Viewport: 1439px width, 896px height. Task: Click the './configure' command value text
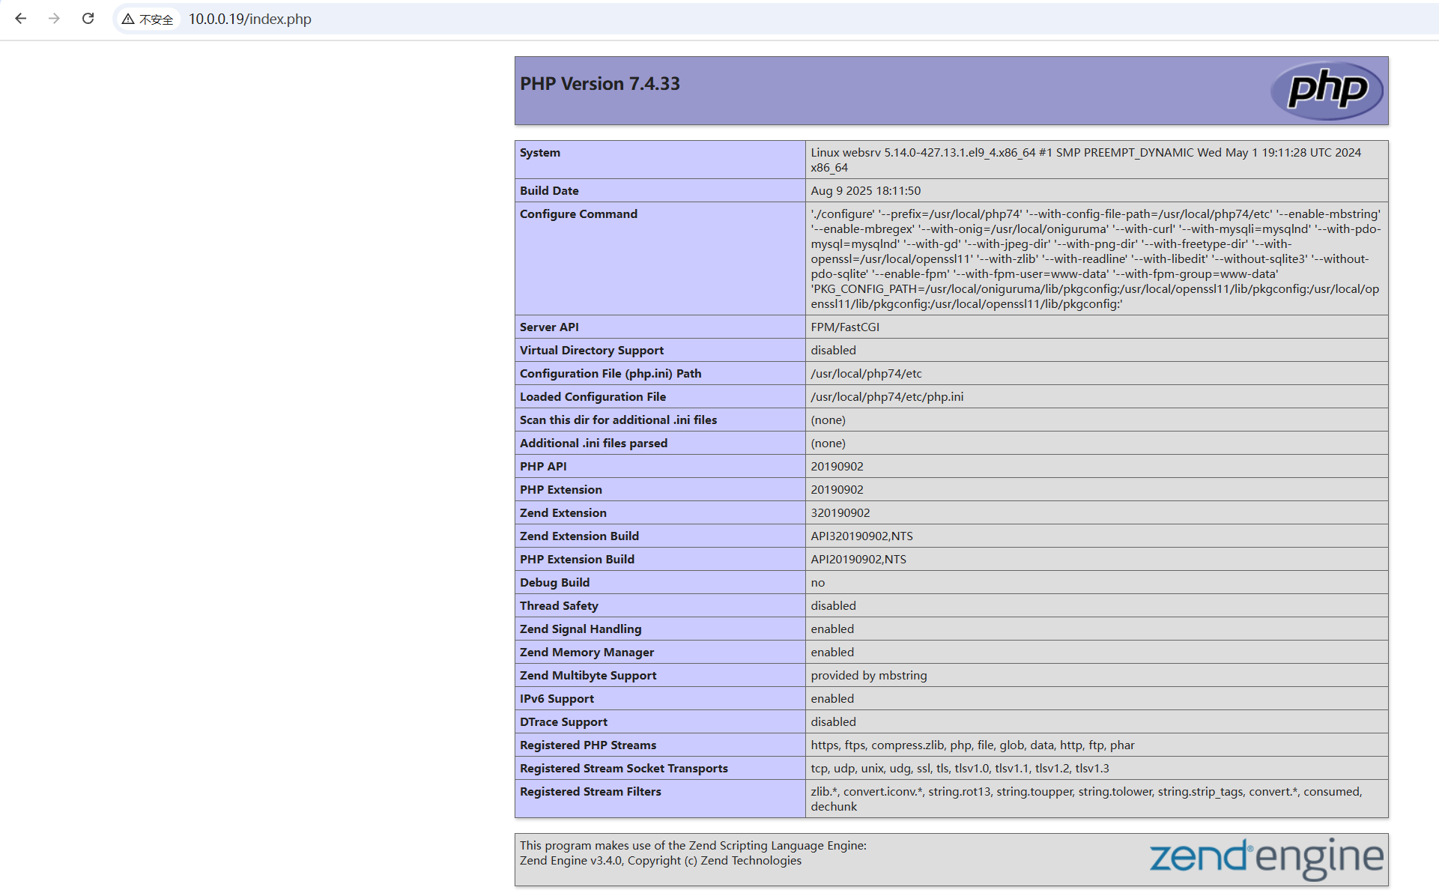(1095, 259)
